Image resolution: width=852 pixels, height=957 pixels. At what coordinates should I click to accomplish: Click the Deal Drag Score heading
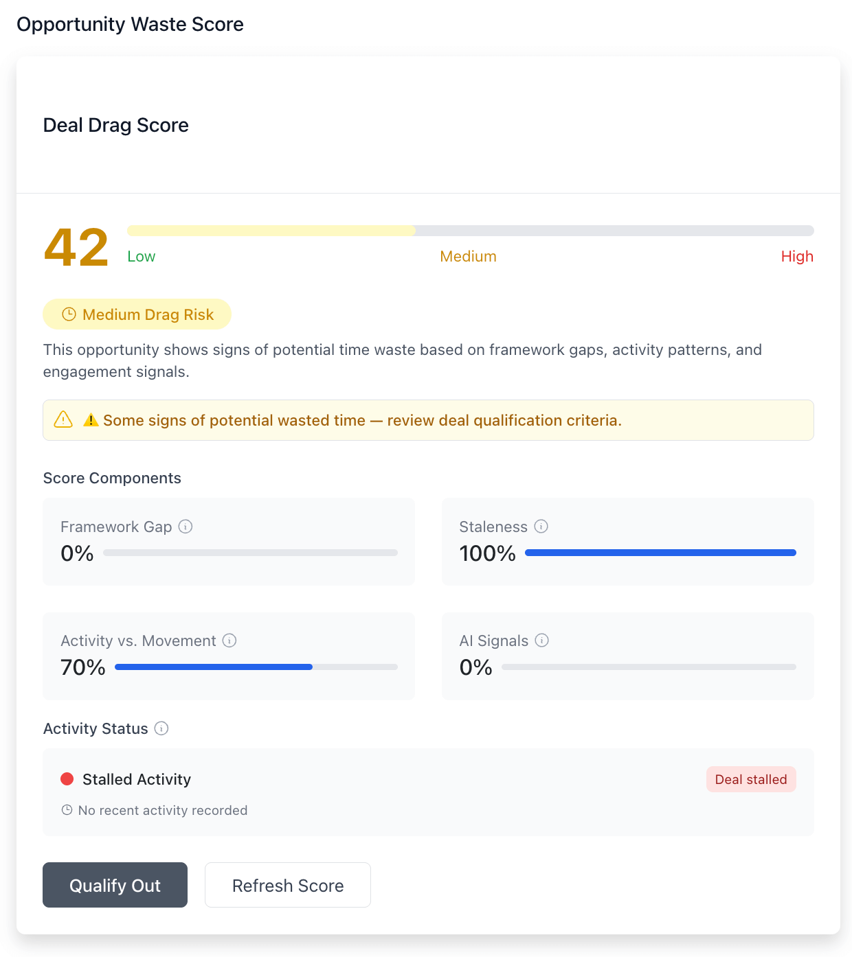pyautogui.click(x=115, y=125)
